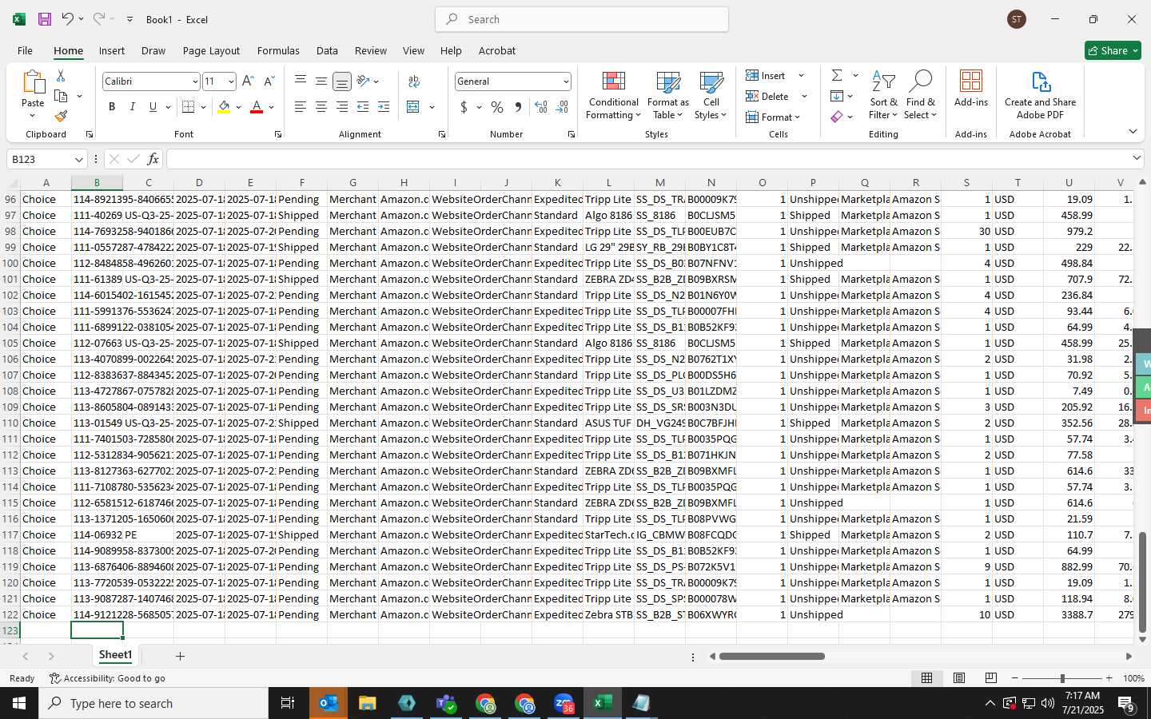The width and height of the screenshot is (1151, 719).
Task: Open Add-ins icon in ribbon
Action: 971,89
